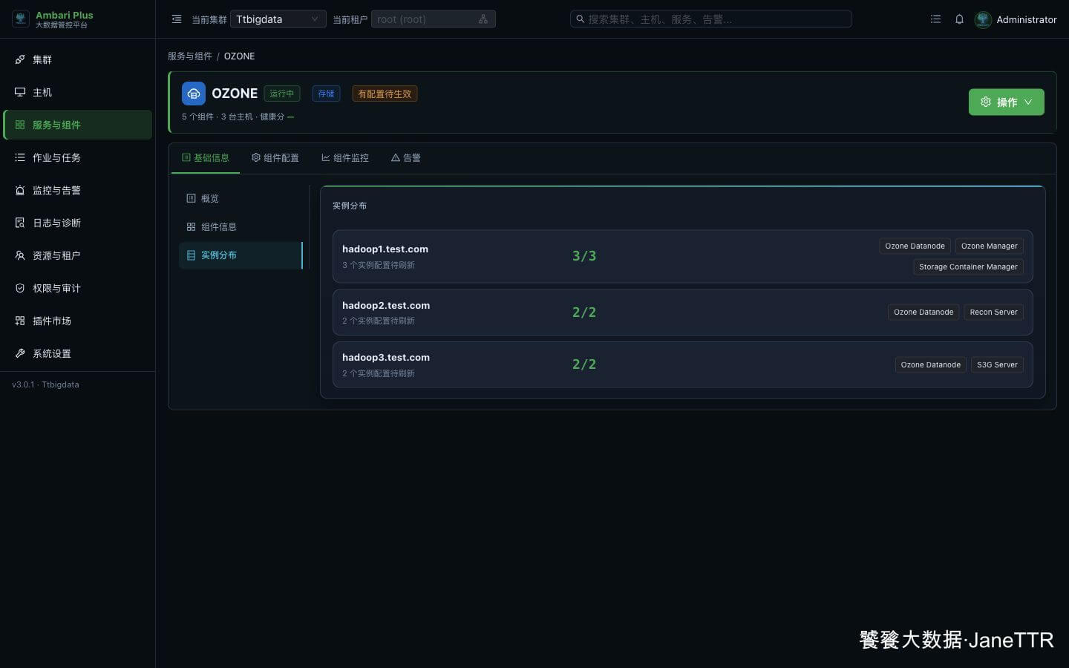The image size is (1069, 668).
Task: Click the version text v3.0.1 · Ttbigdata
Action: (x=45, y=385)
